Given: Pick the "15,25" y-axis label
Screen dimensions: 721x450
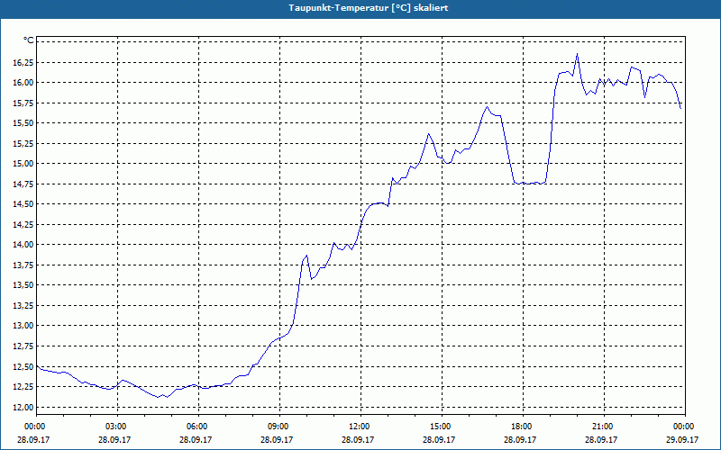Looking at the screenshot, I should click(x=23, y=143).
